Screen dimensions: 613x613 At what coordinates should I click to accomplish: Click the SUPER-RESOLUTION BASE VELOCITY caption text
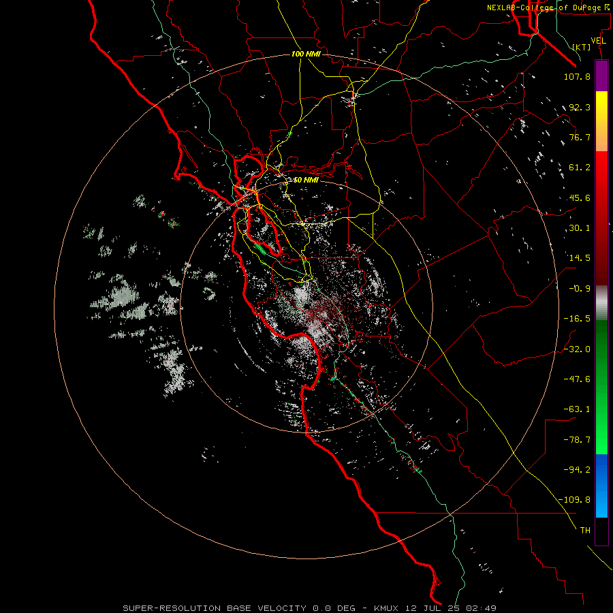(x=216, y=608)
